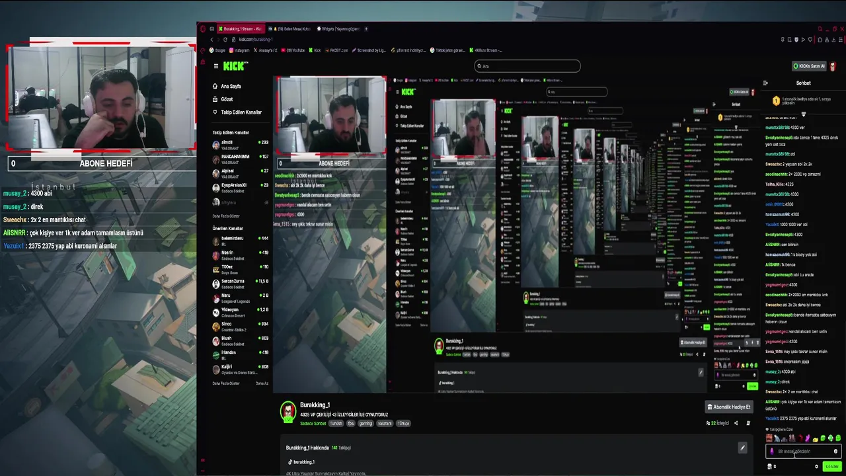Image resolution: width=846 pixels, height=476 pixels.
Task: Open balamirdasu recommended channel
Action: click(240, 241)
